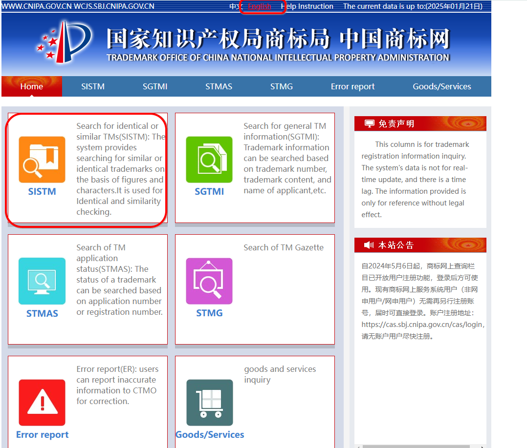Image resolution: width=527 pixels, height=448 pixels.
Task: Click the 本站公告 panel header
Action: (x=420, y=245)
